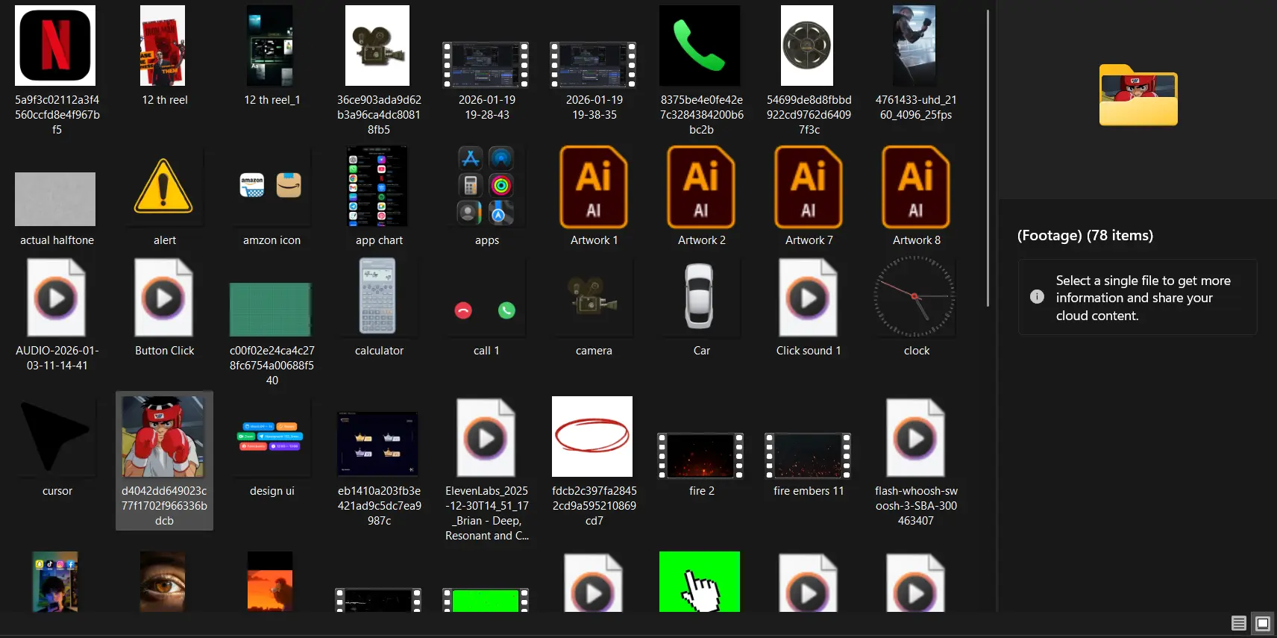Viewport: 1277px width, 638px height.
Task: Select the Artwork 8 Illustrator file
Action: (916, 187)
